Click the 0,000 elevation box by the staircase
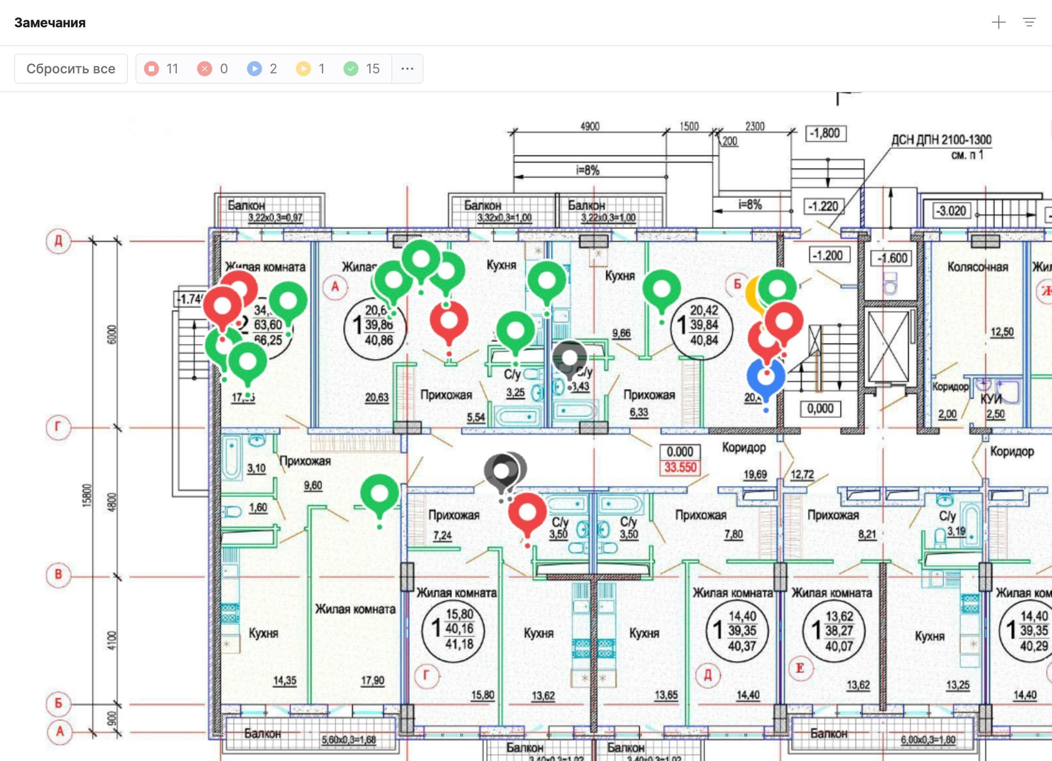This screenshot has width=1052, height=761. coord(820,408)
